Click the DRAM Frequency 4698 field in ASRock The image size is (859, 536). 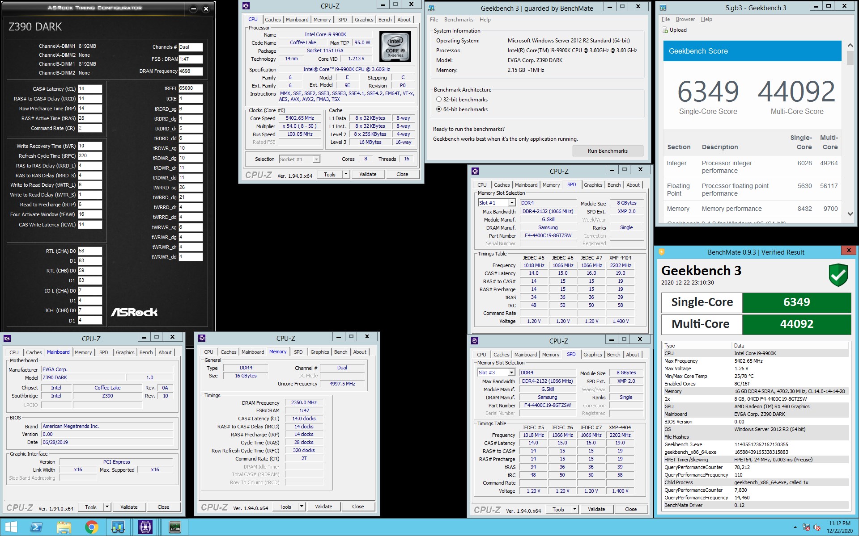pyautogui.click(x=191, y=71)
